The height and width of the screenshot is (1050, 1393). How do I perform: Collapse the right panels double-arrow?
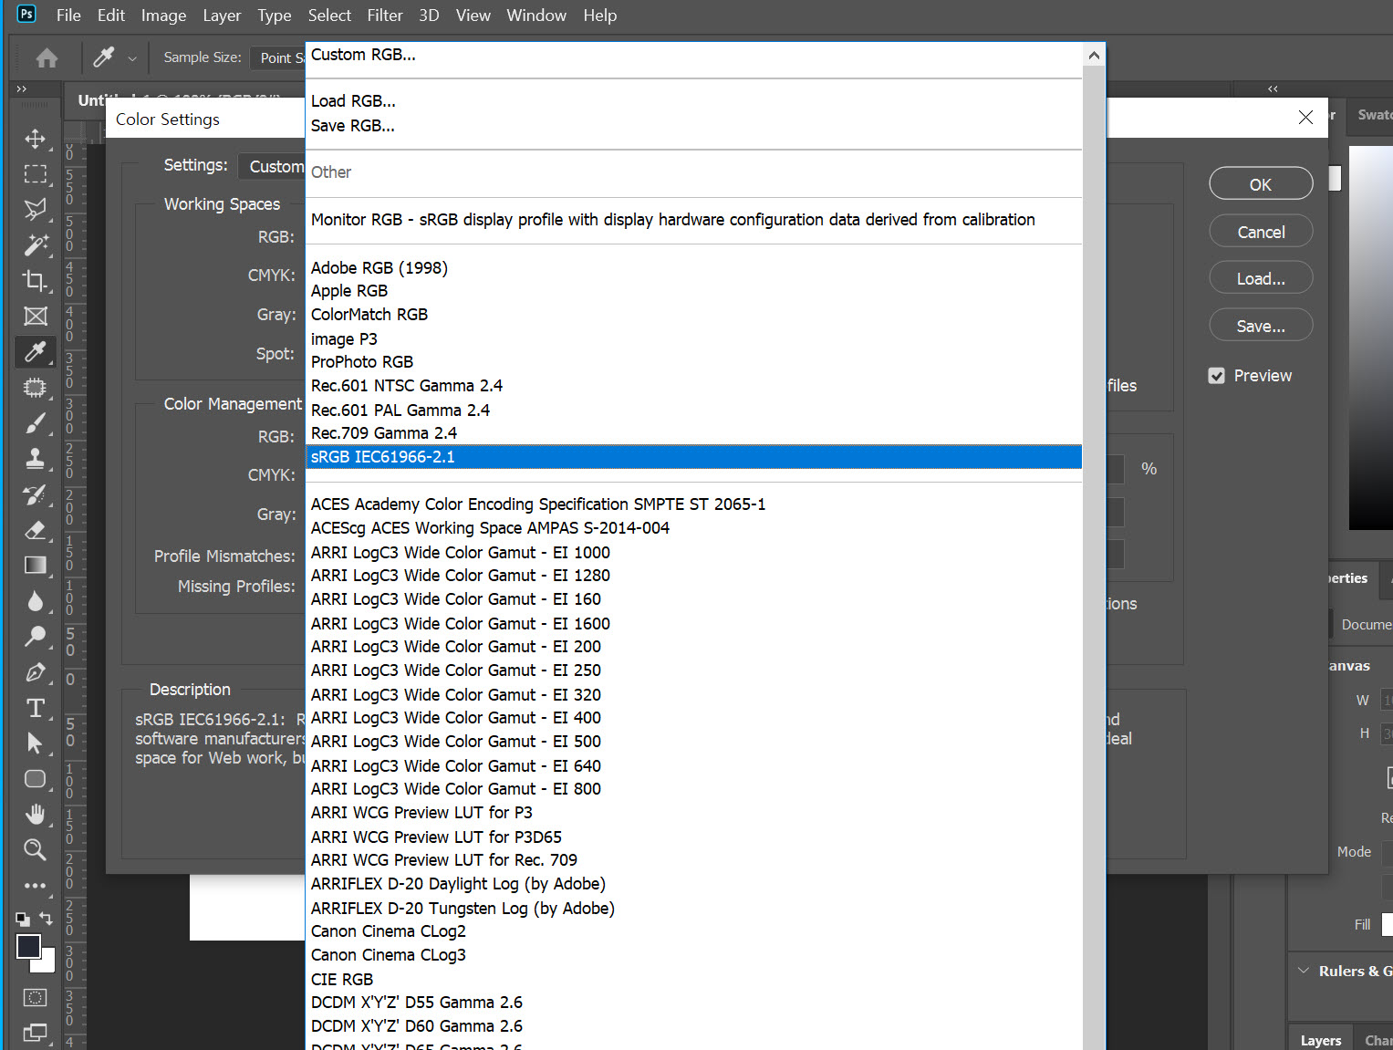click(1273, 88)
